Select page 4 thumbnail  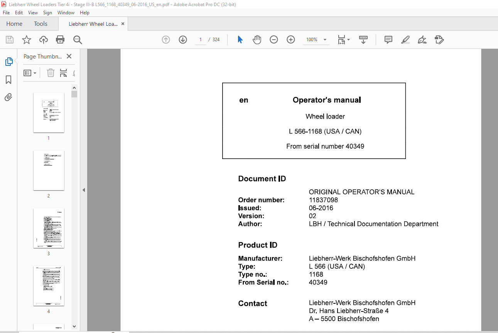[49, 286]
